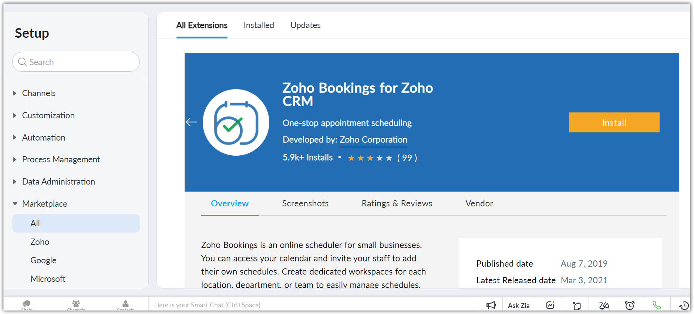The height and width of the screenshot is (314, 694).
Task: Expand the Data Administration section
Action: coord(58,182)
